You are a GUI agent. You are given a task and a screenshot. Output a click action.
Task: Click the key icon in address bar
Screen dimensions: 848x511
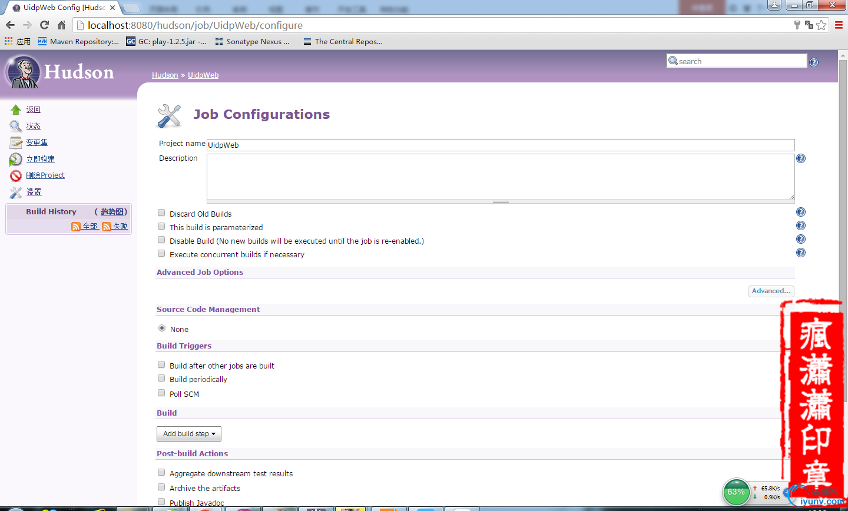797,25
